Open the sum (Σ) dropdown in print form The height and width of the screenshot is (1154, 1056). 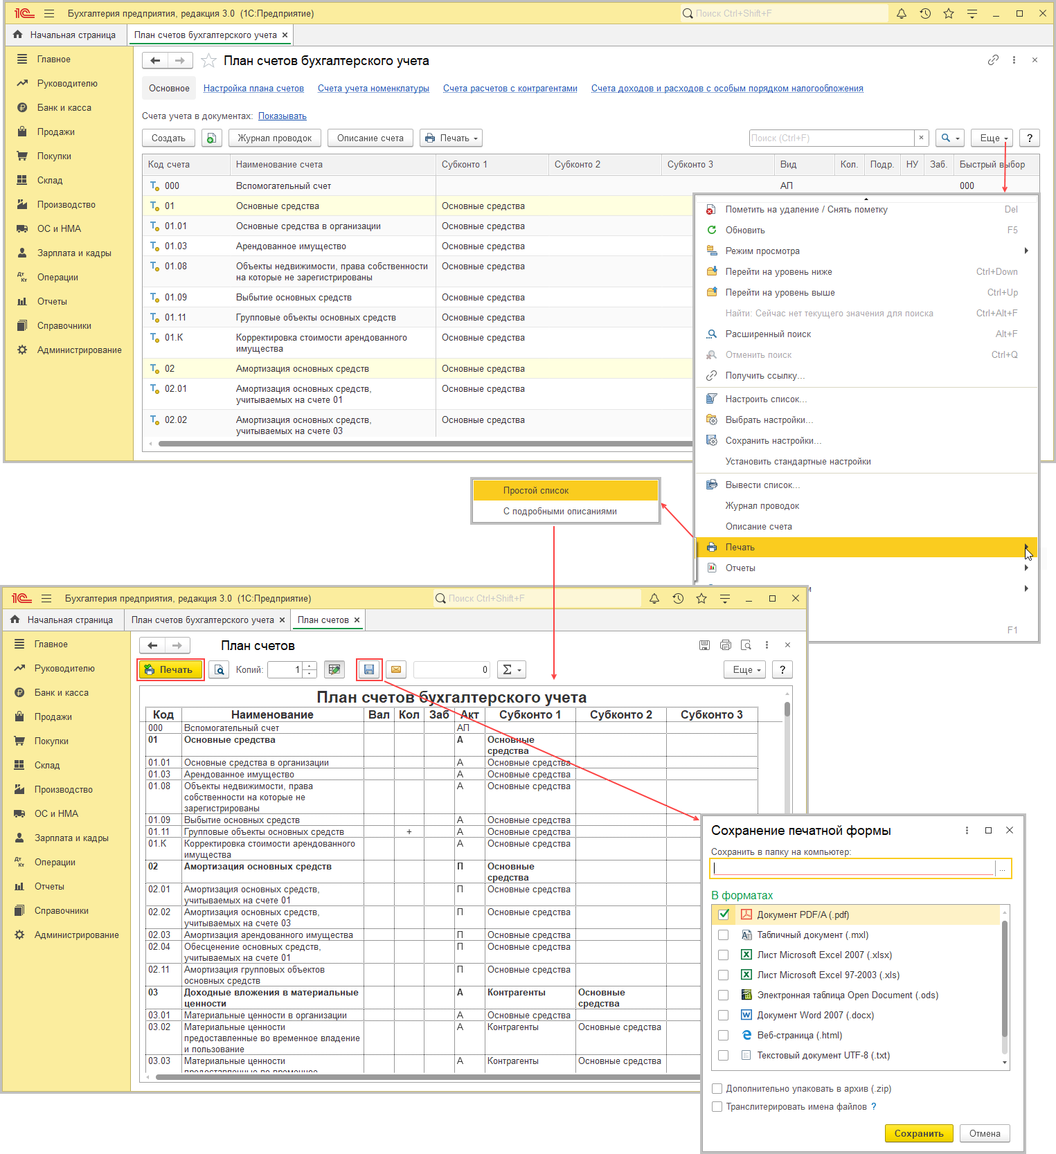pyautogui.click(x=512, y=669)
